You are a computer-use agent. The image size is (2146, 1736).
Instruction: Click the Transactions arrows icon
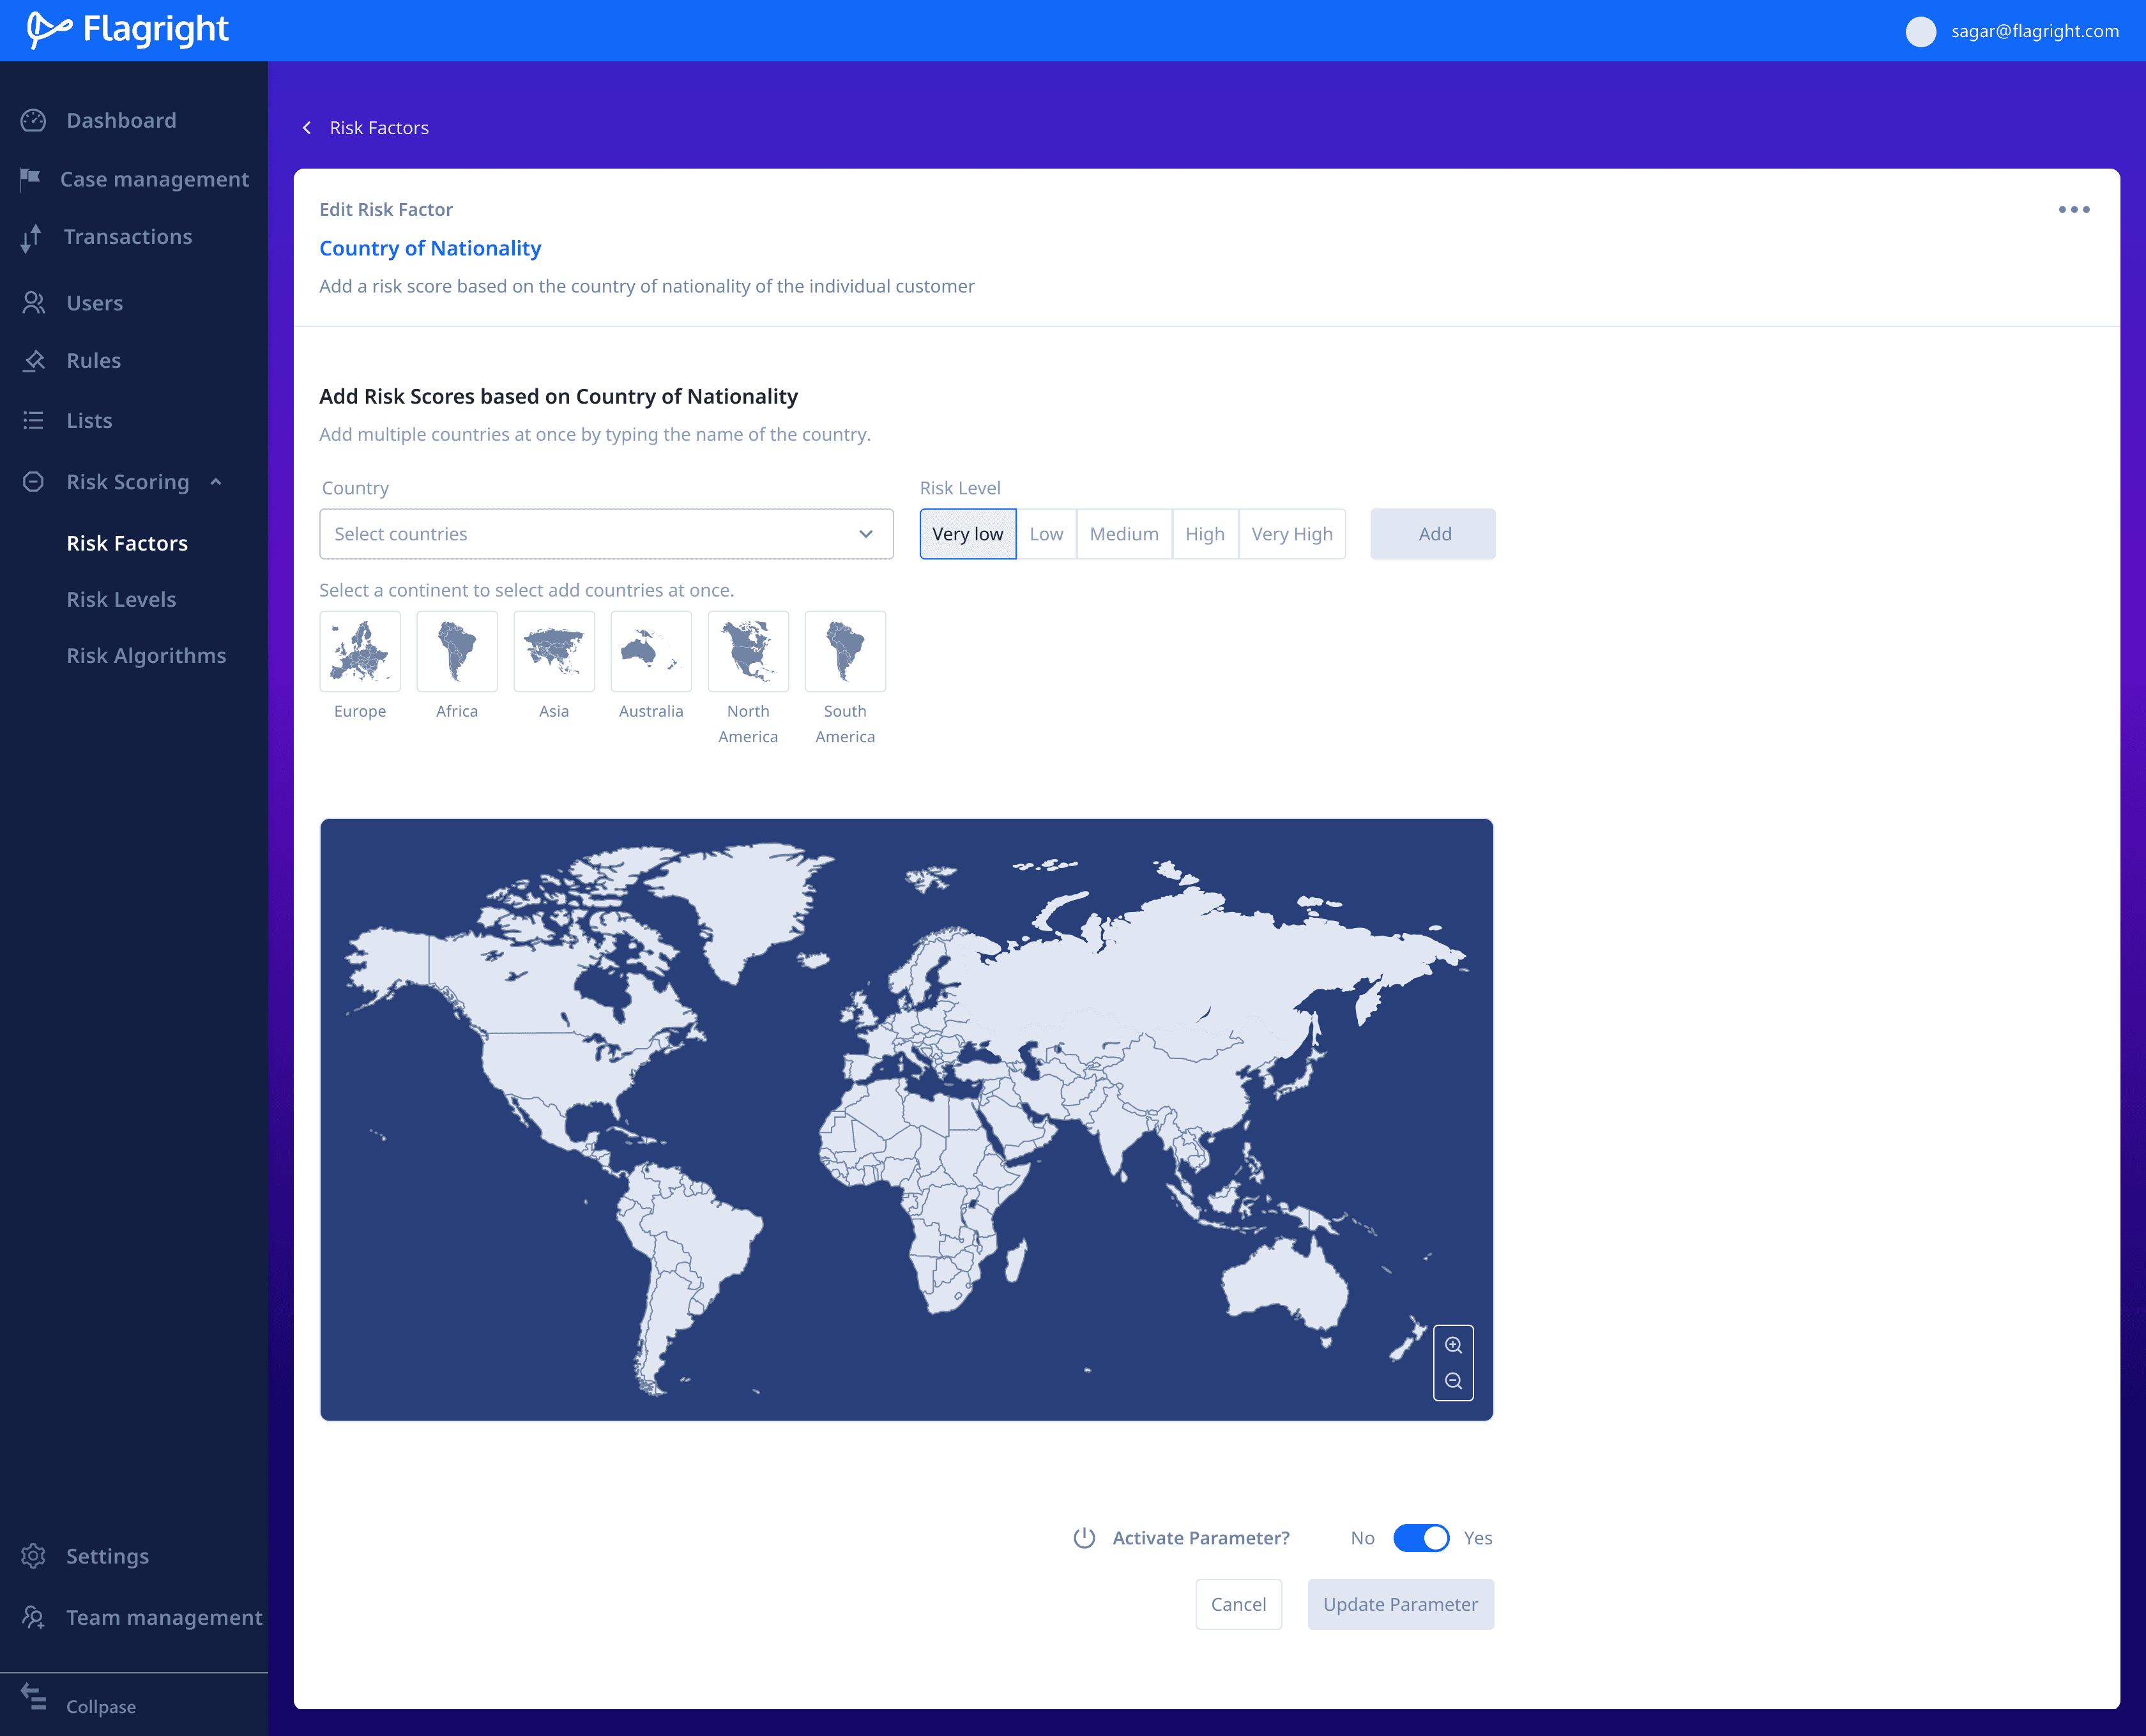click(x=31, y=238)
